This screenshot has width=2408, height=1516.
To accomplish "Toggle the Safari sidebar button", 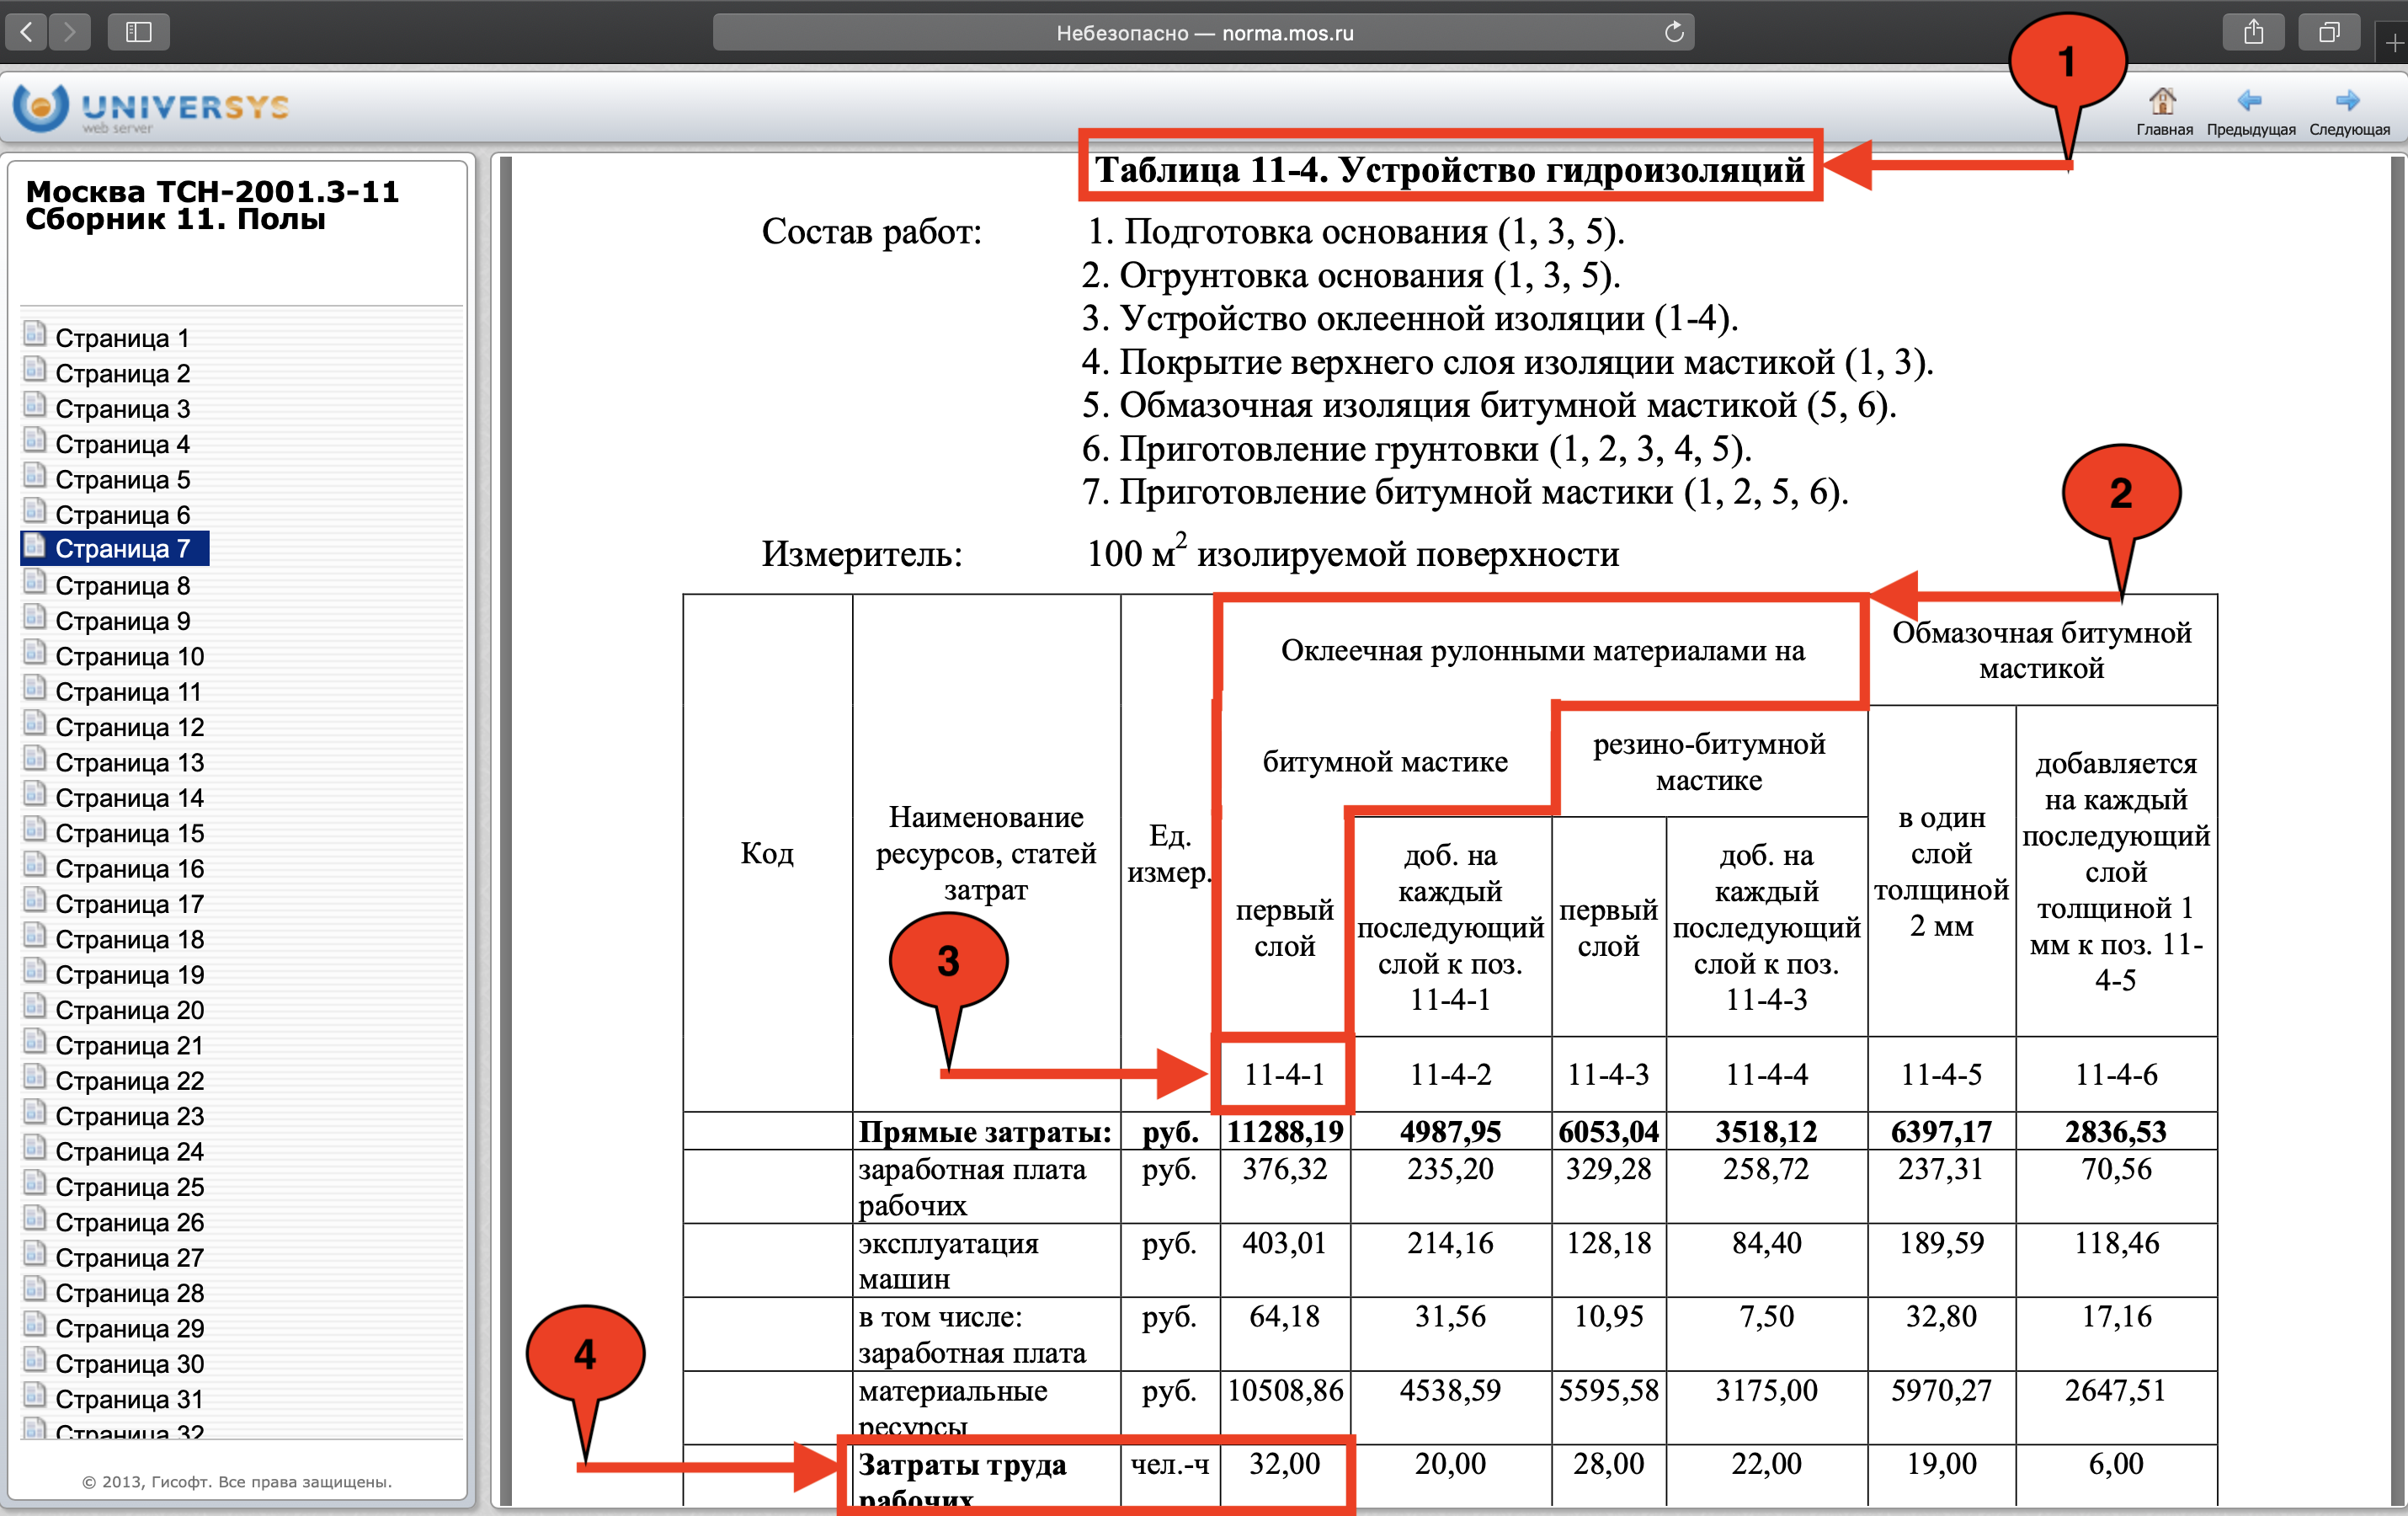I will (x=139, y=32).
